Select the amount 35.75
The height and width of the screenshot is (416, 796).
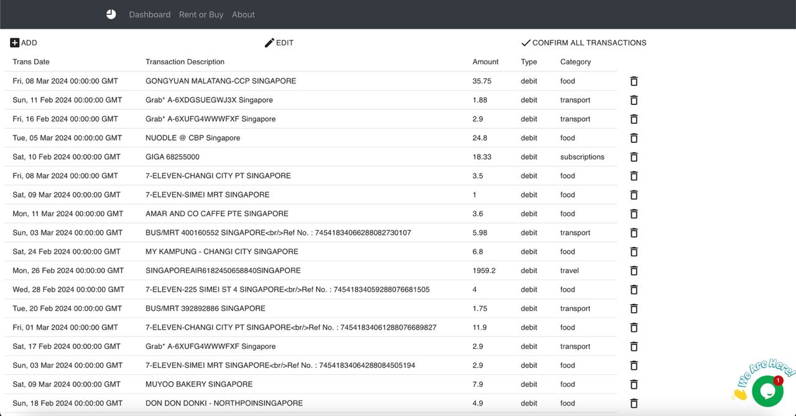(482, 81)
